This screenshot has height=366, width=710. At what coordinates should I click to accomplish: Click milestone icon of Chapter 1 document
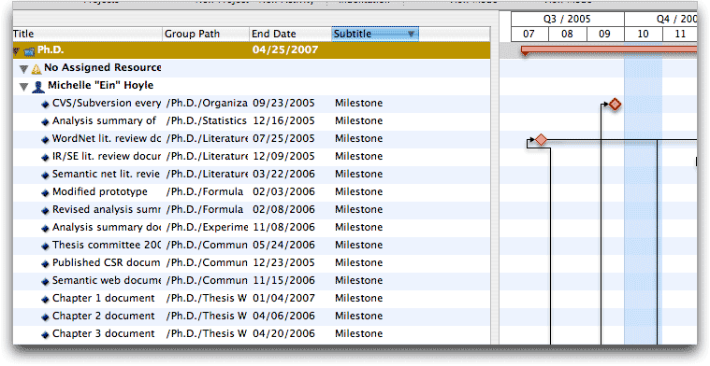click(45, 300)
